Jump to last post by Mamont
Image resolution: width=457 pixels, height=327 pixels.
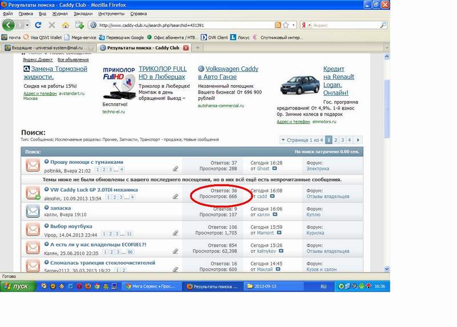coord(279,233)
